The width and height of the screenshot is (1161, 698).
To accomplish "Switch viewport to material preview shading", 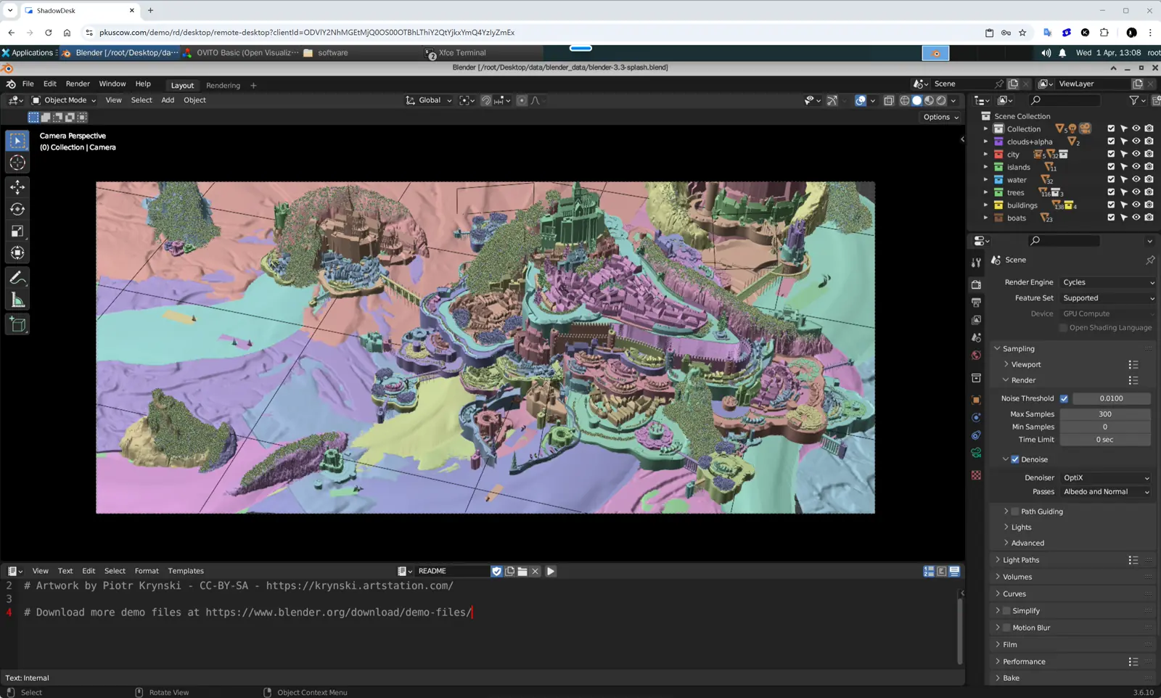I will (929, 101).
